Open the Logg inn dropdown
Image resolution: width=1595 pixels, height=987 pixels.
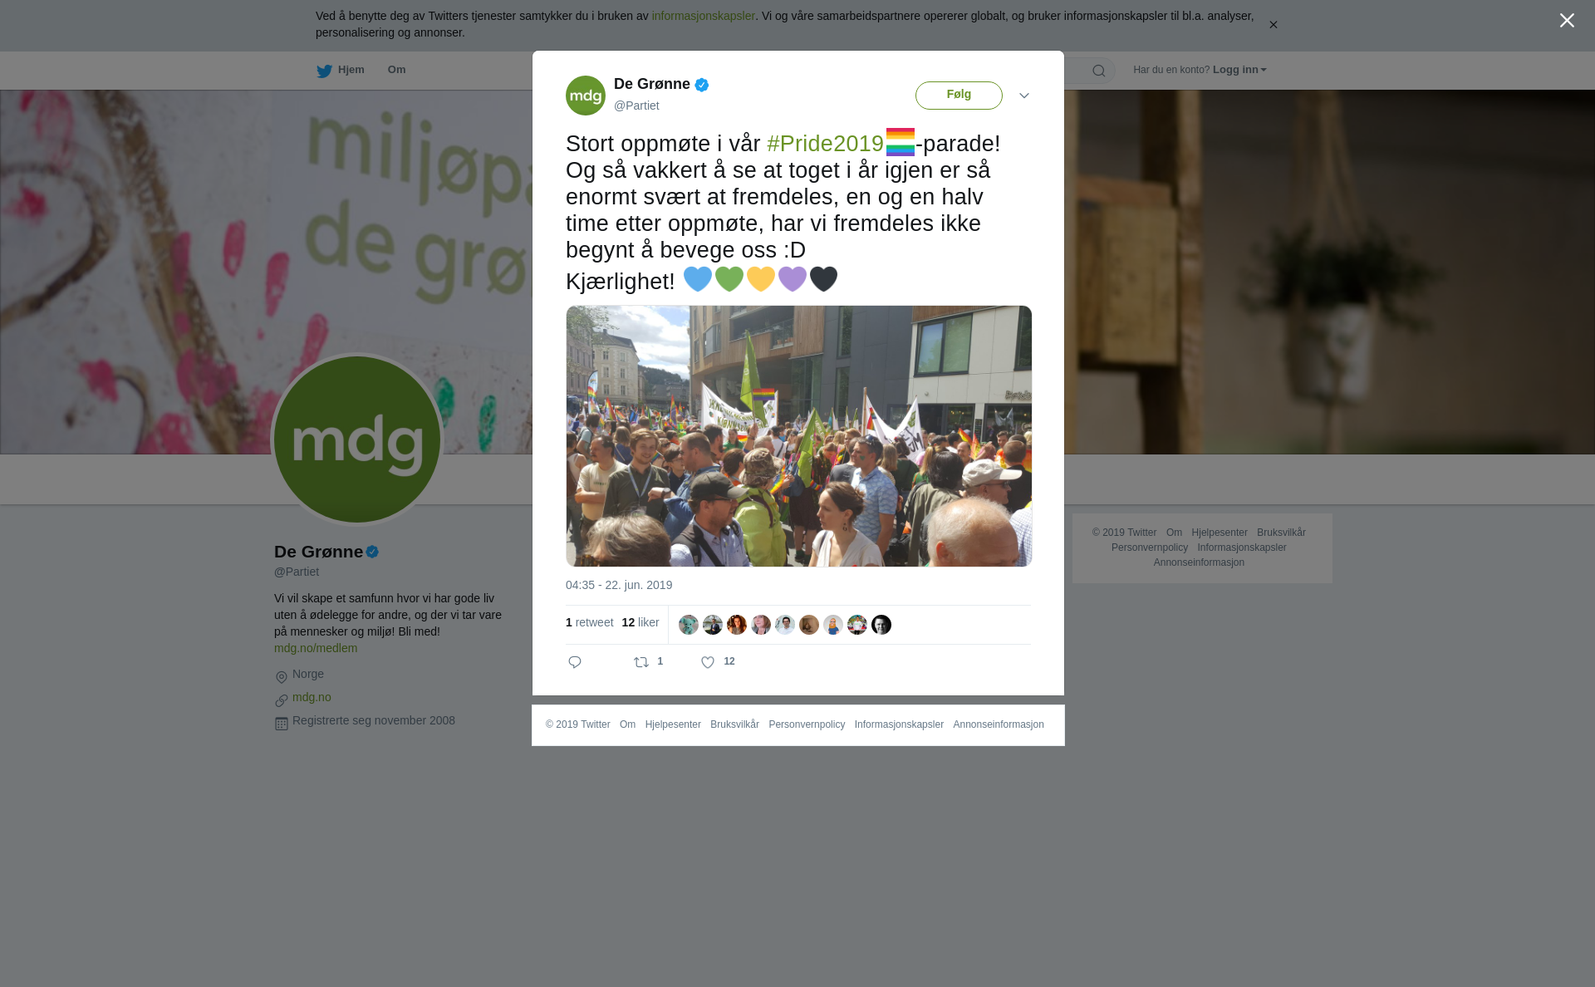(1239, 70)
